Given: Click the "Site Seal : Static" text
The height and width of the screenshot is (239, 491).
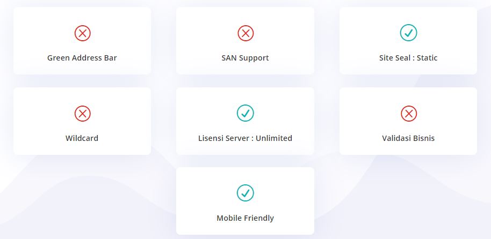Looking at the screenshot, I should tap(408, 58).
